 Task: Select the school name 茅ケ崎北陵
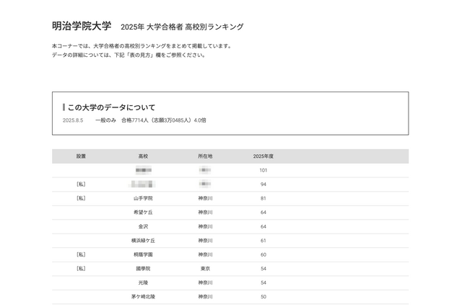coord(143,297)
